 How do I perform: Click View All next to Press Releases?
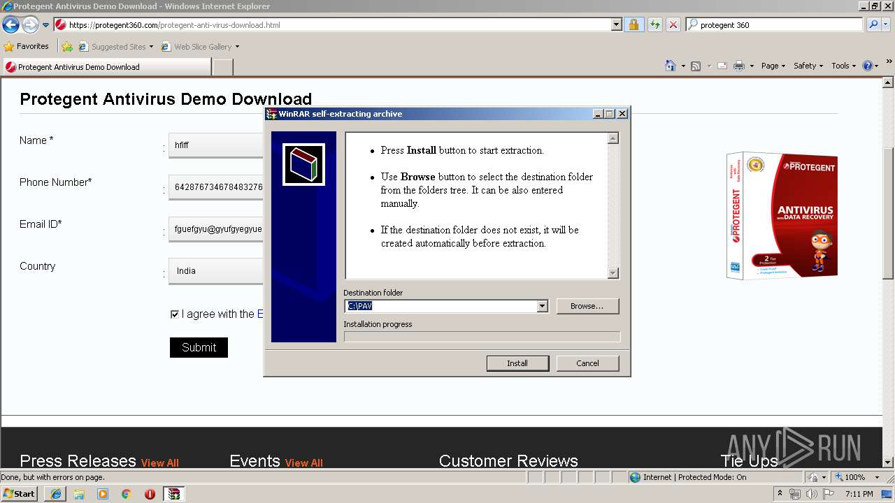(x=159, y=462)
